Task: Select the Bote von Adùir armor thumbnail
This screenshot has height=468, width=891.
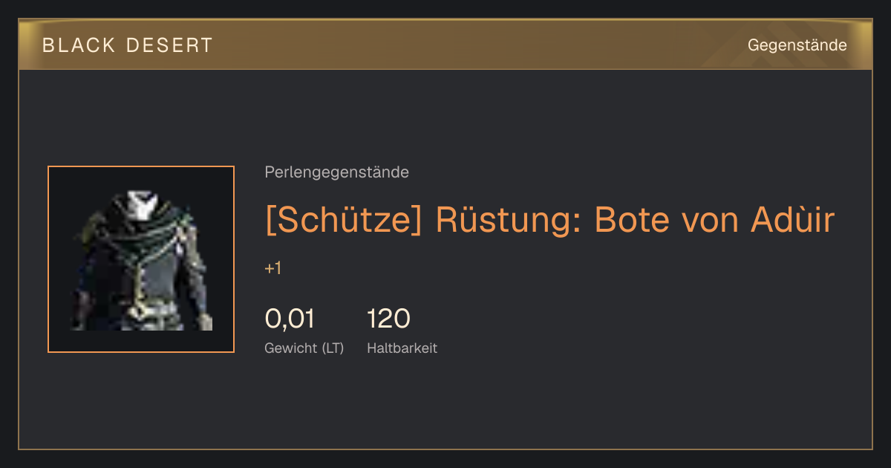Action: coord(141,259)
